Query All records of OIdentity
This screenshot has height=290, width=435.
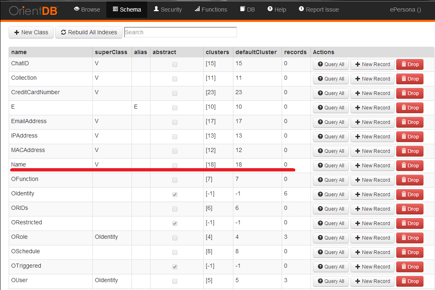coord(331,194)
